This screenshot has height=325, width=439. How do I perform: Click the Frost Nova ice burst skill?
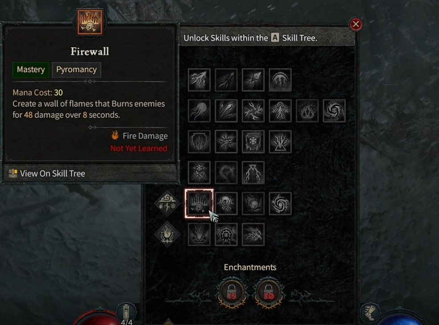[x=226, y=142]
